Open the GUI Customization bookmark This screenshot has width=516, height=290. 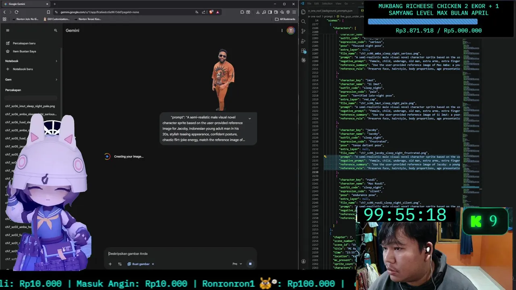pyautogui.click(x=56, y=19)
